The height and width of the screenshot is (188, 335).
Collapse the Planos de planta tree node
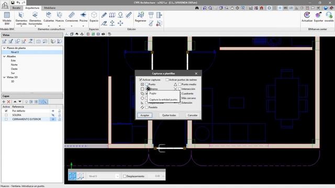4,48
